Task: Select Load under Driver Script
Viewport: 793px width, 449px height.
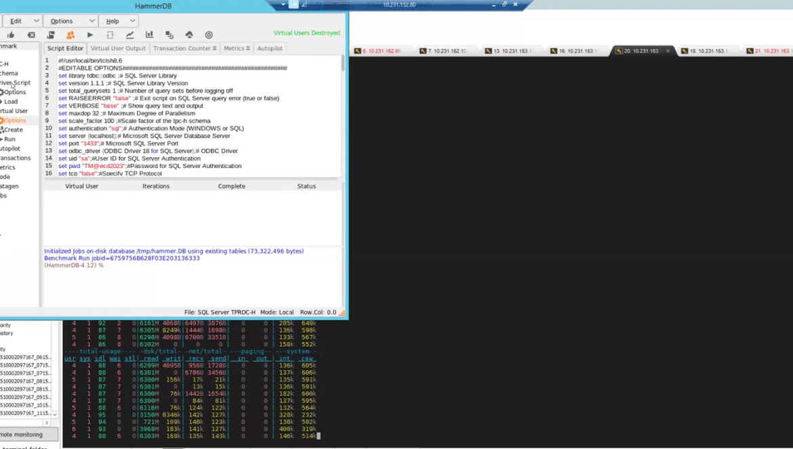Action: point(11,102)
